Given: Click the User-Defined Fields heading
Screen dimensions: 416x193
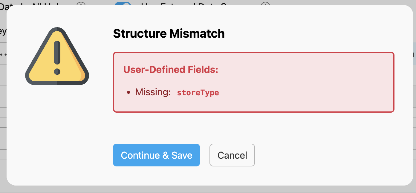Looking at the screenshot, I should pyautogui.click(x=171, y=70).
